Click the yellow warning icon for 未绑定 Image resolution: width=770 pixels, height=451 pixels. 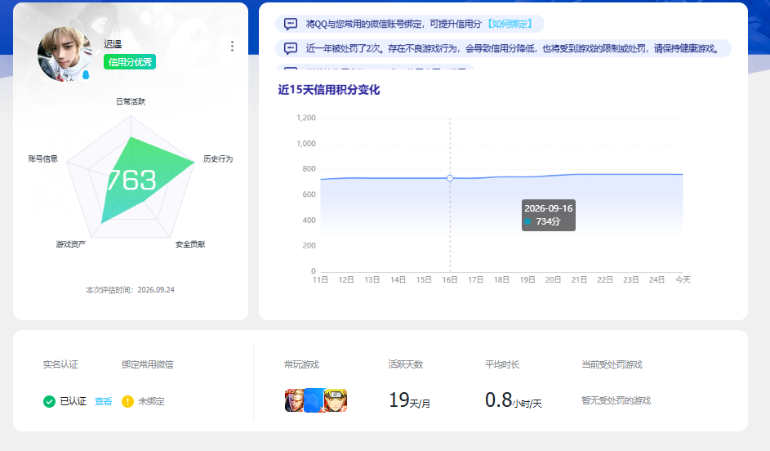pyautogui.click(x=127, y=401)
